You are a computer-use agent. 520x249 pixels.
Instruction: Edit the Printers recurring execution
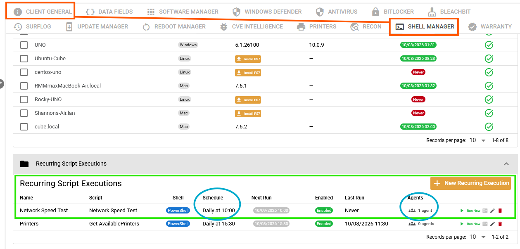(493, 224)
